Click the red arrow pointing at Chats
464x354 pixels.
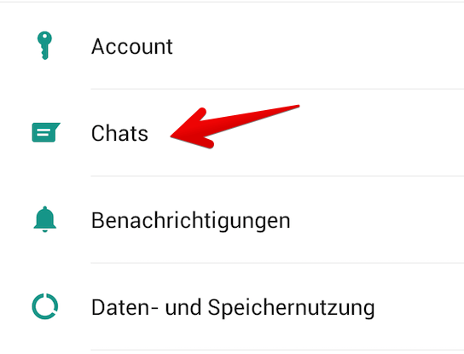point(235,127)
